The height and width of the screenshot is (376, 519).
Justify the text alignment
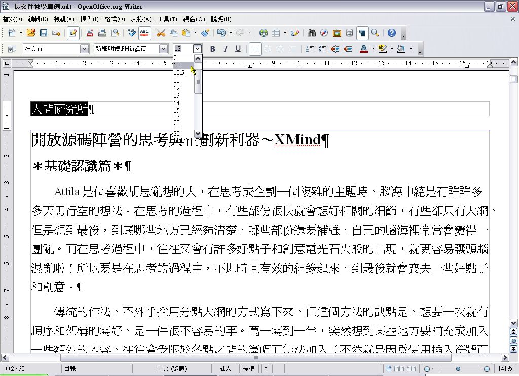[x=293, y=49]
